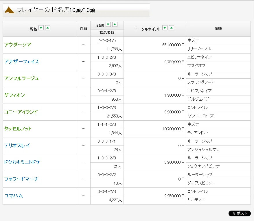Click heading プレイヤーの指名馬10頭/10頭
The width and height of the screenshot is (254, 221).
(x=56, y=10)
